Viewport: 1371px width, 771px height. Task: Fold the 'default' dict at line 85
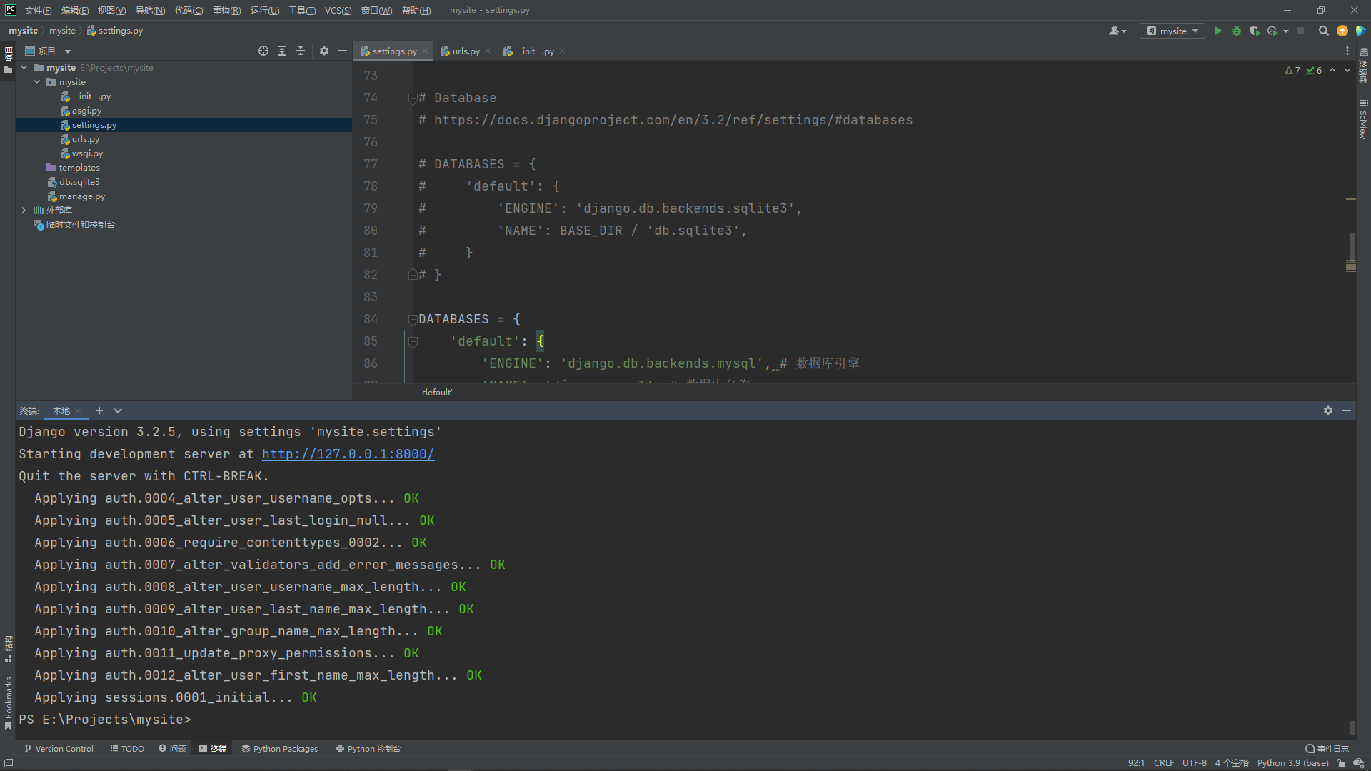pos(413,341)
